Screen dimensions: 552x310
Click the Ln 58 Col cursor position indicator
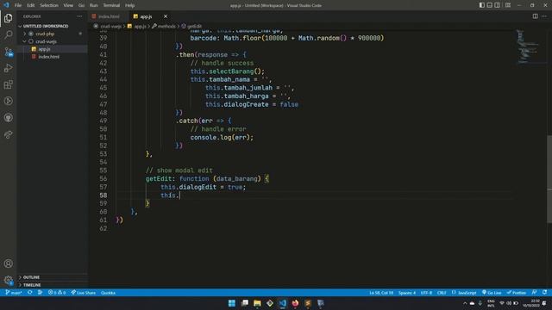(x=381, y=293)
